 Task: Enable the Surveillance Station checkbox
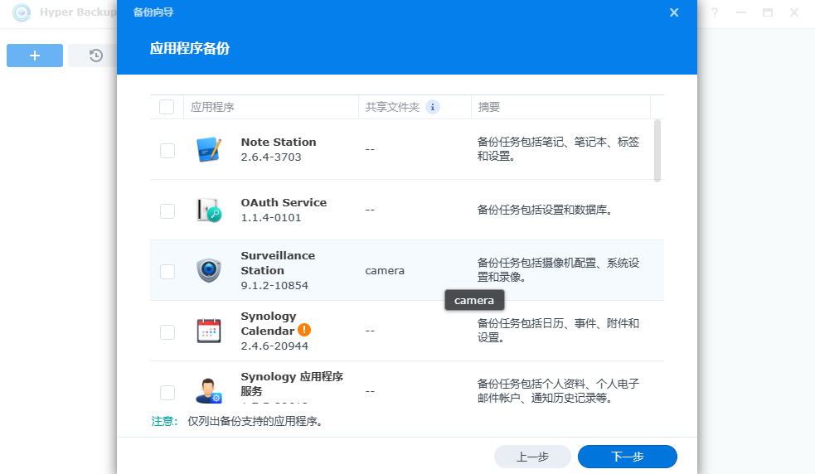[167, 271]
